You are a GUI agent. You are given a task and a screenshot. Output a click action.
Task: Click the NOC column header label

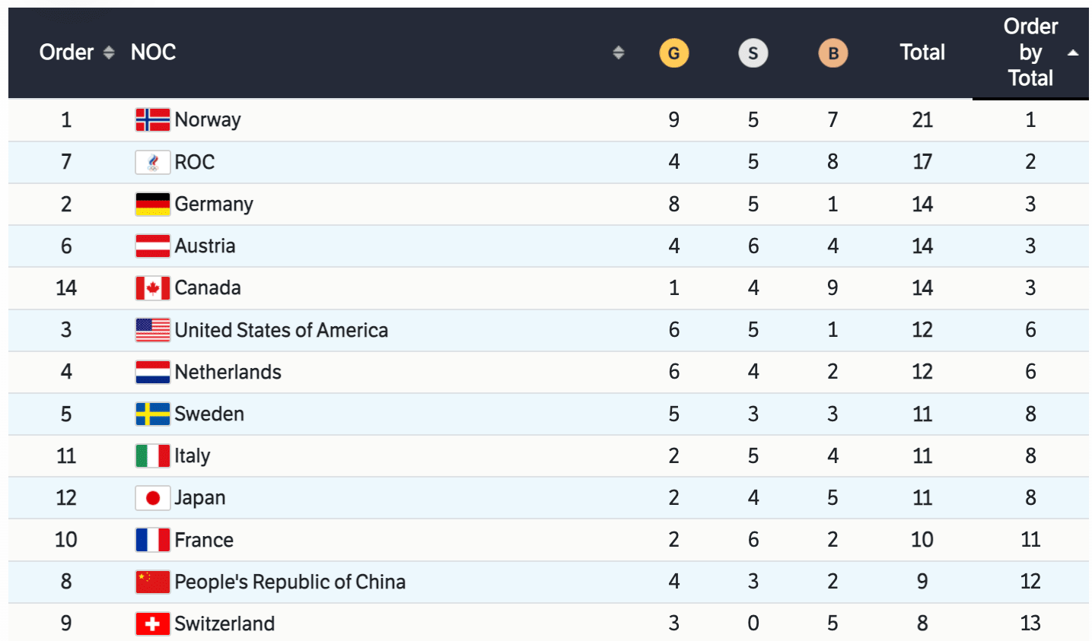pyautogui.click(x=153, y=52)
